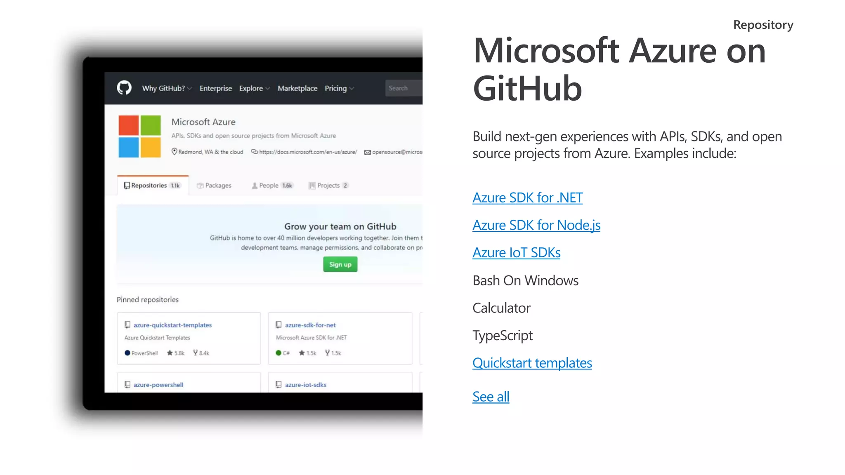Screen dimensions: 845x475
Task: Click the See all link
Action: pyautogui.click(x=491, y=397)
